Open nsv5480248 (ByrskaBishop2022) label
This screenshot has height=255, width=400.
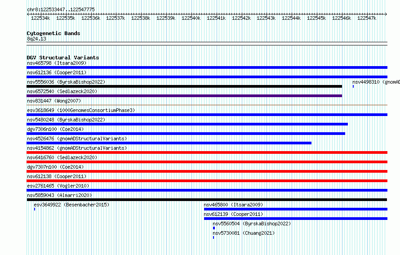tap(66, 120)
